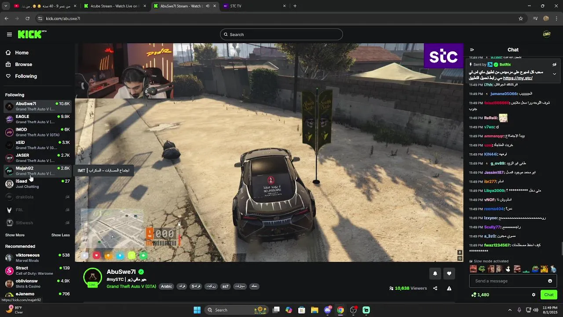Viewport: 563px width, 317px height.
Task: Toggle follow with the heart button
Action: 449,274
